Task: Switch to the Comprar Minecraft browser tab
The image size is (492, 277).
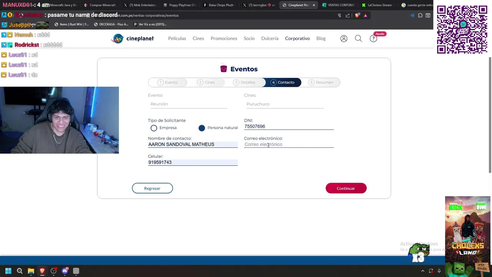Action: coord(100,5)
